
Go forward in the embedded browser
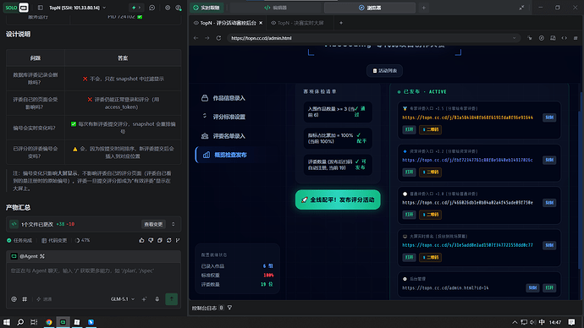click(x=207, y=38)
